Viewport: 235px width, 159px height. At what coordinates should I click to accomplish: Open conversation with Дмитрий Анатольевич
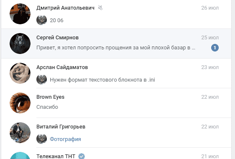coord(116,14)
